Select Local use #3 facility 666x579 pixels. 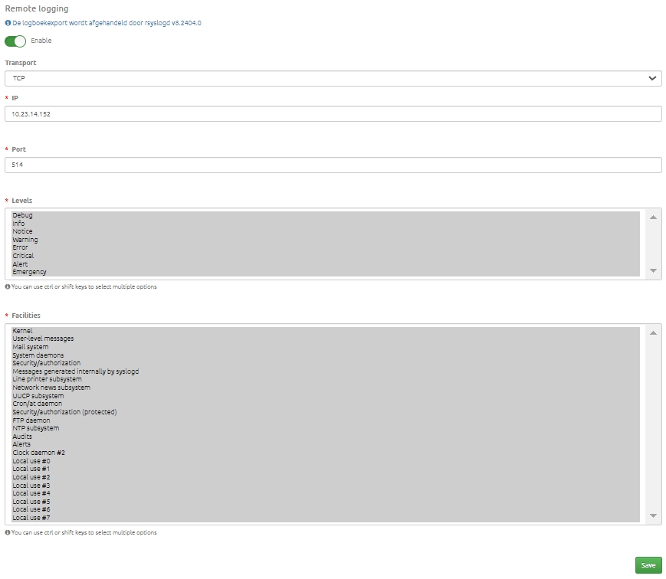pos(326,486)
